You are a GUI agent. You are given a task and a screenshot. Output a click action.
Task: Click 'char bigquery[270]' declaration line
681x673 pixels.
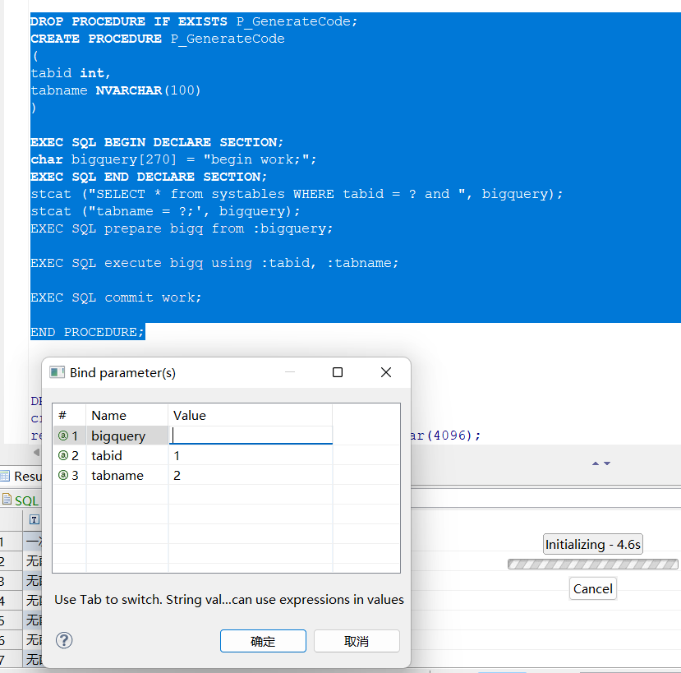[x=173, y=159]
